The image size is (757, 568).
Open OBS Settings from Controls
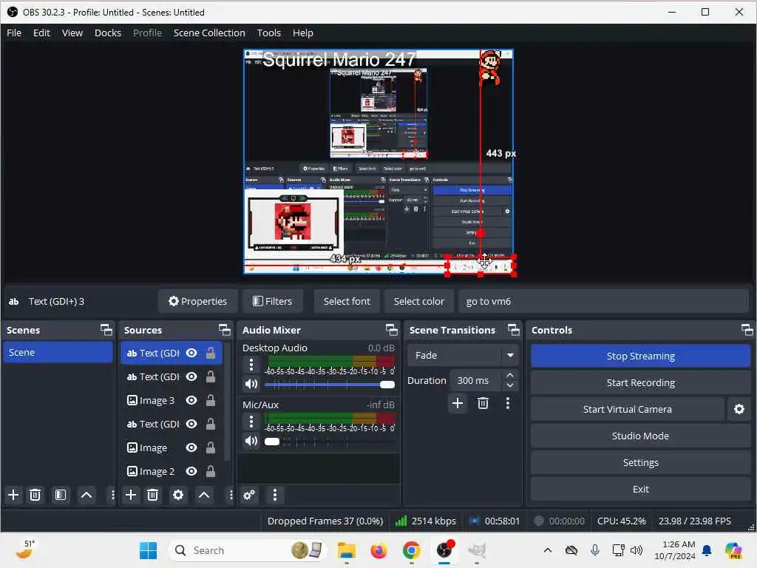pos(640,462)
